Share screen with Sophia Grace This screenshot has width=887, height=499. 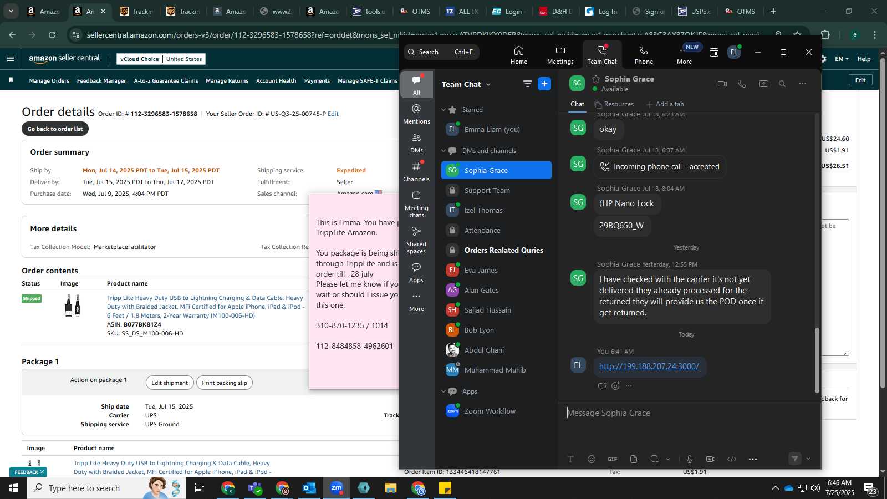(x=763, y=84)
